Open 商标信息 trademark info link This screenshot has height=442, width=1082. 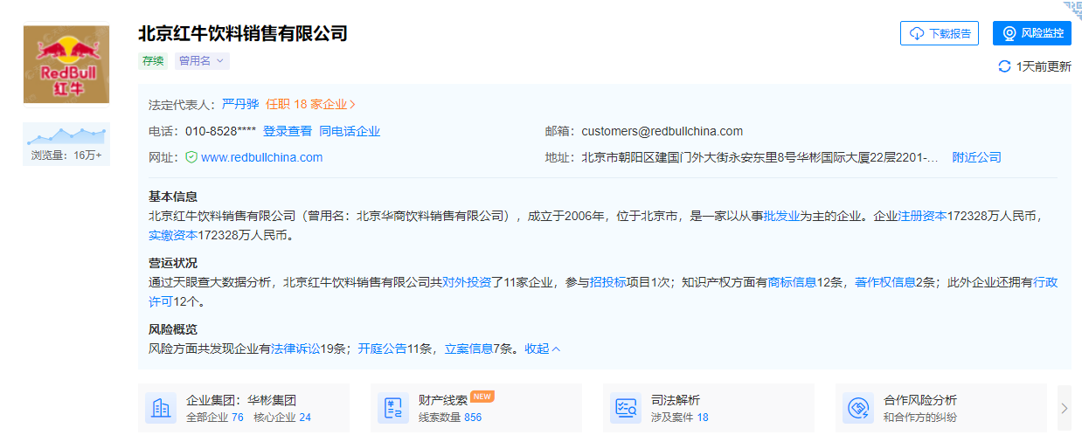(x=792, y=282)
